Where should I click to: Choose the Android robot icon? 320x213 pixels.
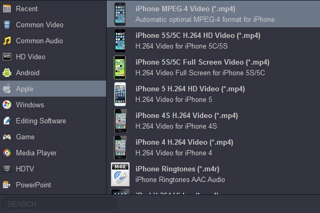pyautogui.click(x=7, y=73)
